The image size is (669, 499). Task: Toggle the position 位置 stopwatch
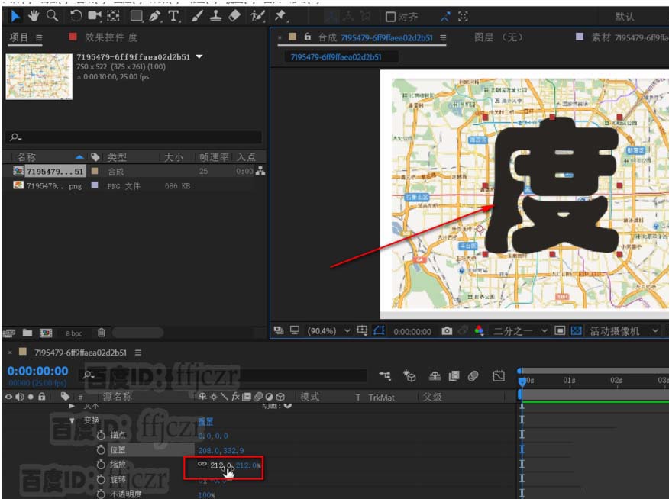click(101, 450)
